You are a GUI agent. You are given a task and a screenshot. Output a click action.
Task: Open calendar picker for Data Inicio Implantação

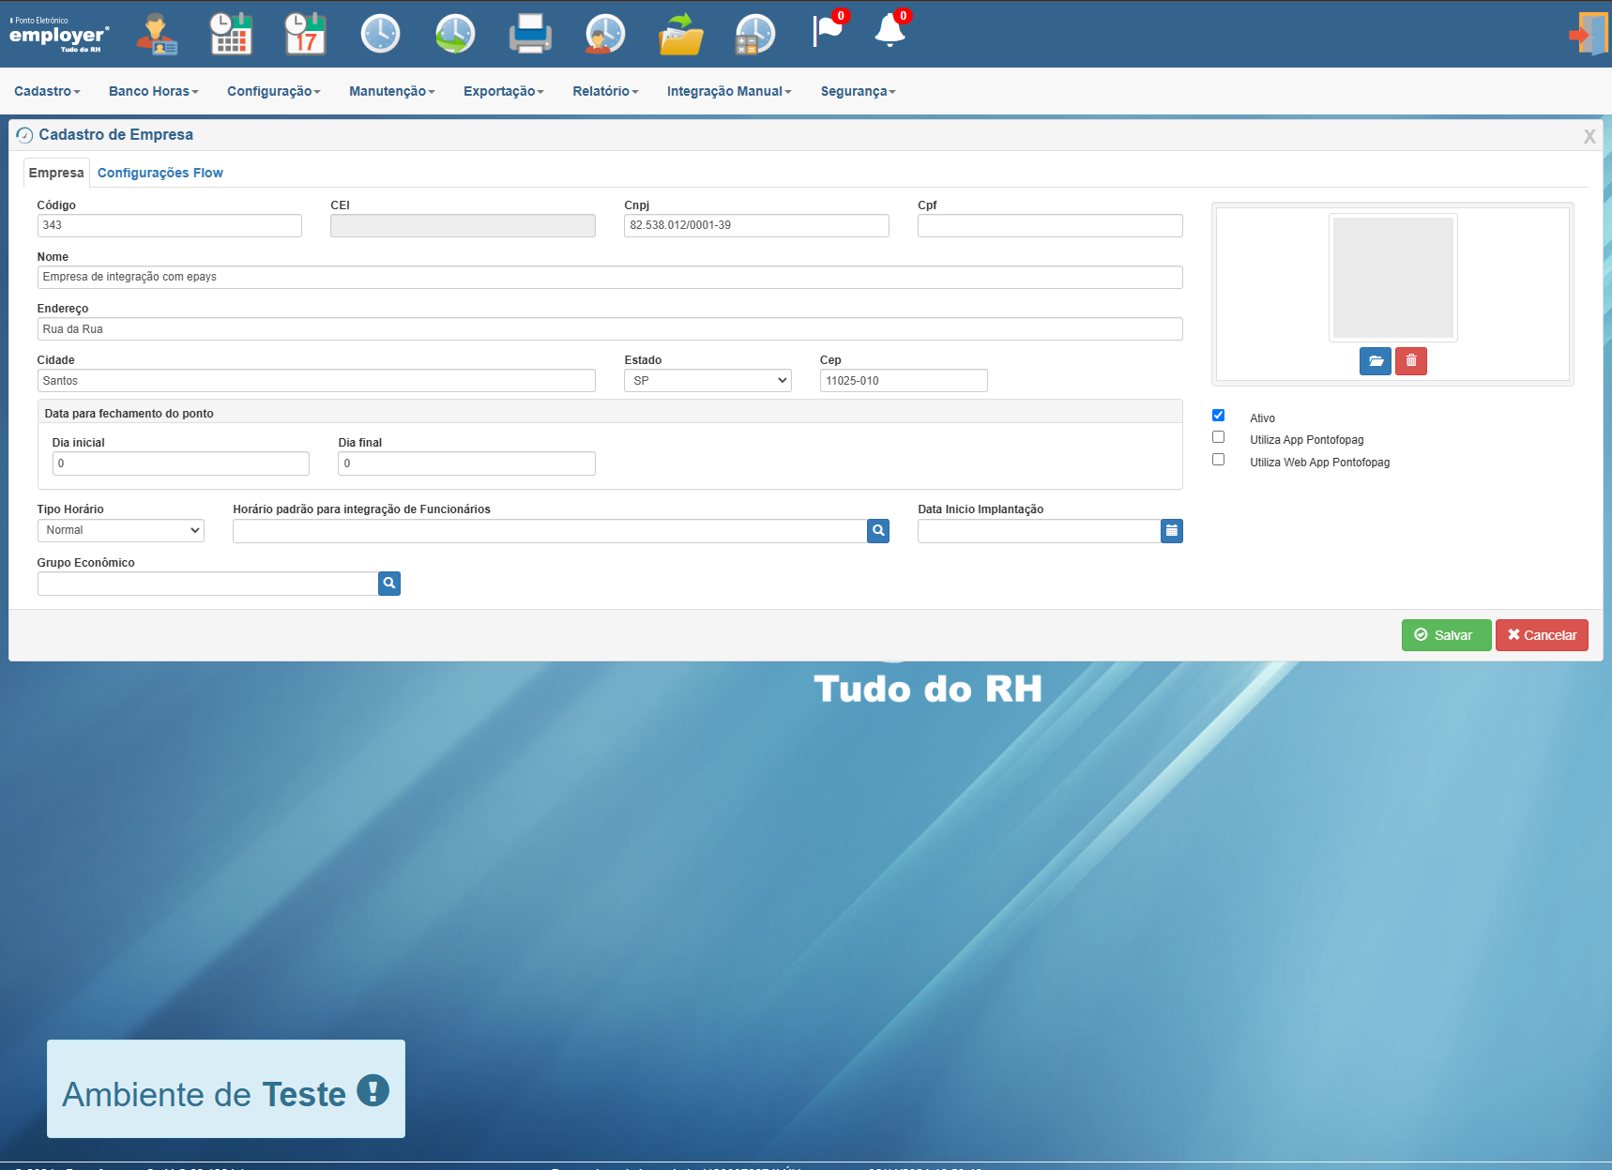click(1171, 531)
